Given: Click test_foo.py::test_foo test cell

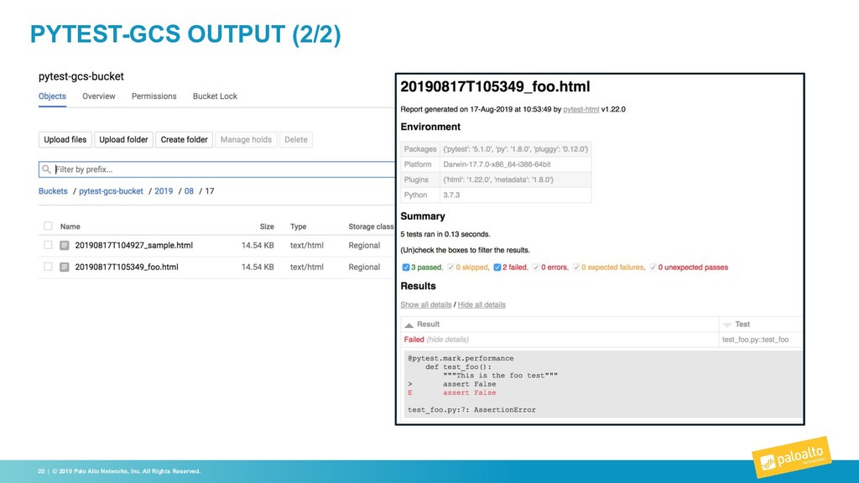Looking at the screenshot, I should click(756, 340).
